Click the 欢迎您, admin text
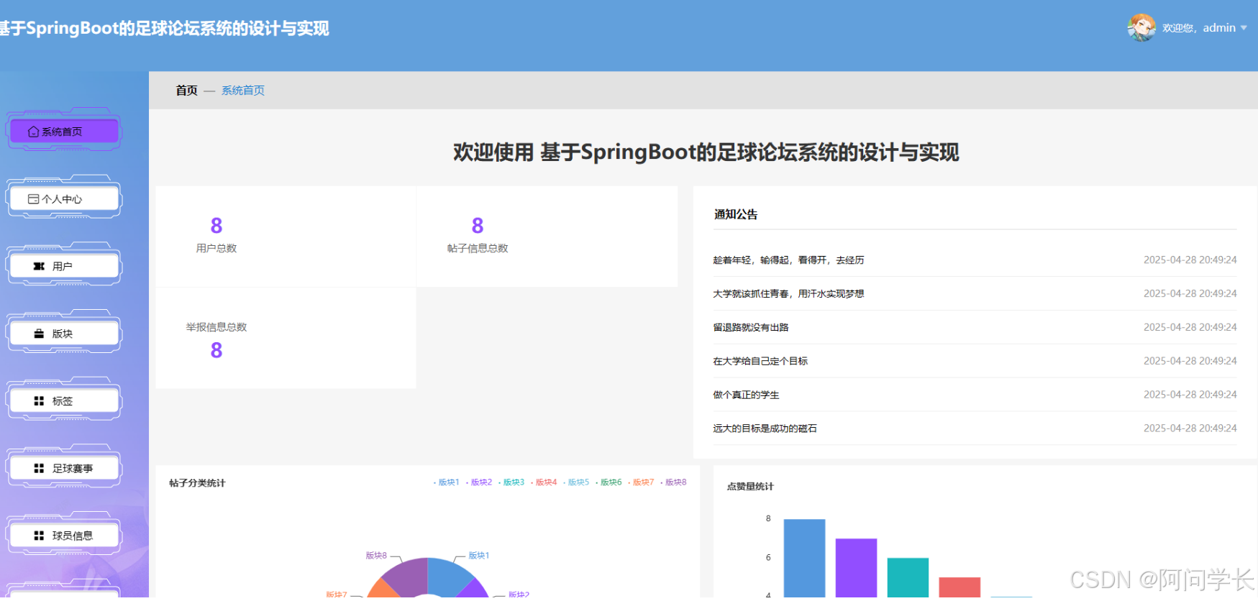The width and height of the screenshot is (1258, 601). pos(1199,28)
